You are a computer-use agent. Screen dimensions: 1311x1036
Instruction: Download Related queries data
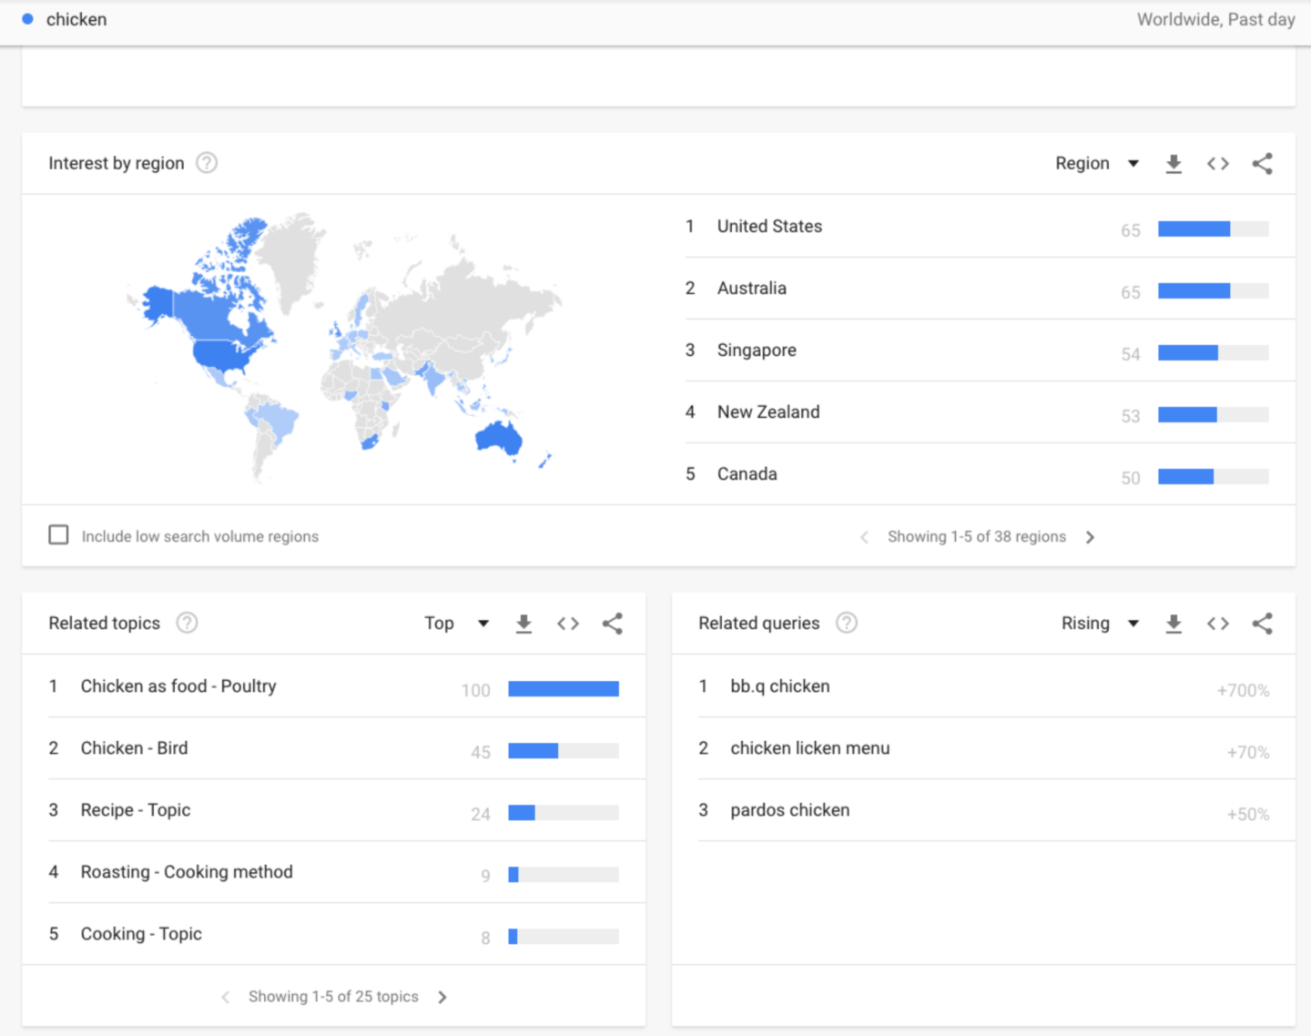[x=1174, y=624]
